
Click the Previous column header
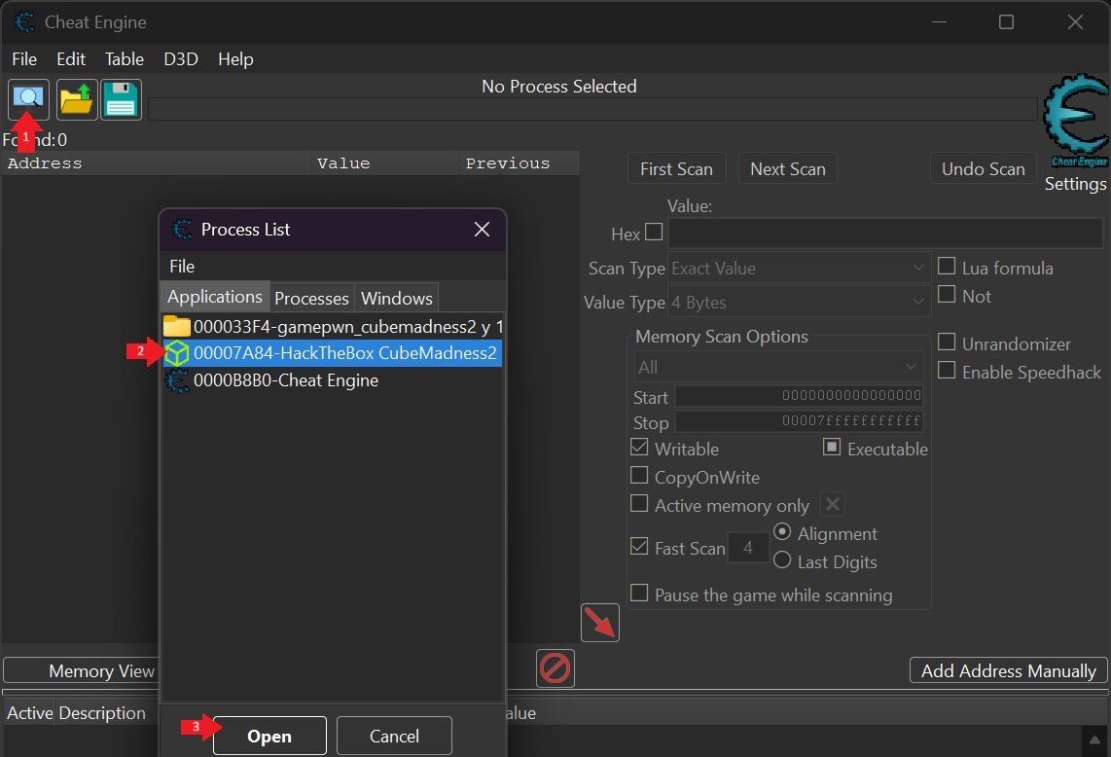point(519,163)
